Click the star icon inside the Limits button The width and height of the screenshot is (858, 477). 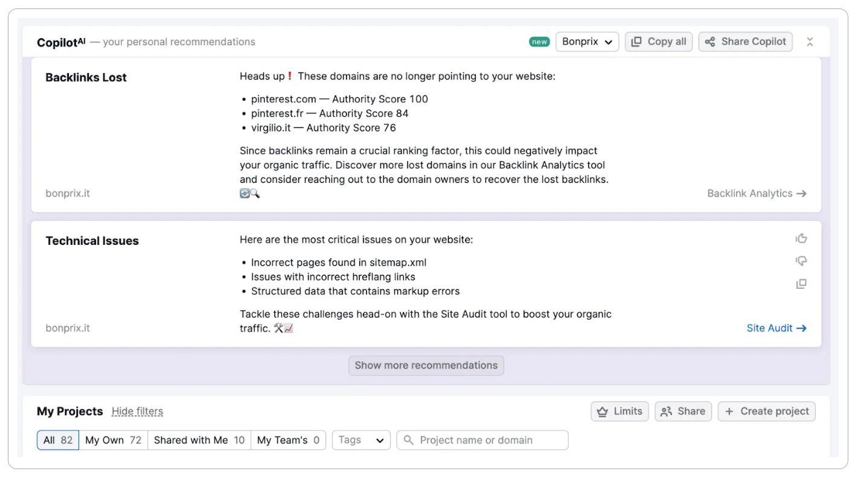pos(602,411)
